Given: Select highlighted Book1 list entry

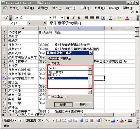Looking at the screenshot, I should [68, 78].
